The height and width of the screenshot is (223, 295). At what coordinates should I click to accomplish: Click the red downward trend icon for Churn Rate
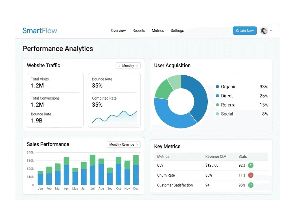click(x=250, y=175)
